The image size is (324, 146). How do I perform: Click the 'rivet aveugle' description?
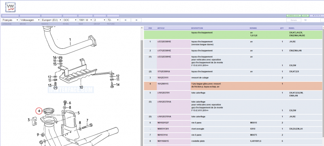tap(198, 129)
